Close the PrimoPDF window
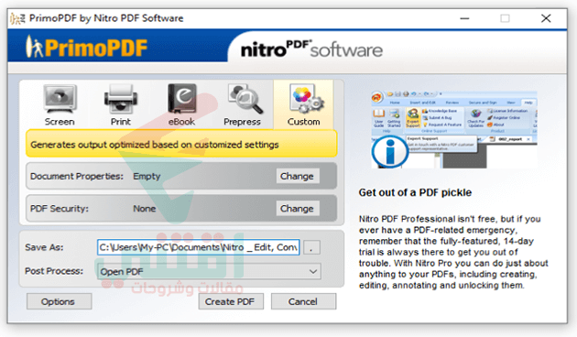This screenshot has width=577, height=337. pos(546,18)
